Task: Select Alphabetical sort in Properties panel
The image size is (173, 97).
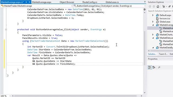Action: (154, 67)
